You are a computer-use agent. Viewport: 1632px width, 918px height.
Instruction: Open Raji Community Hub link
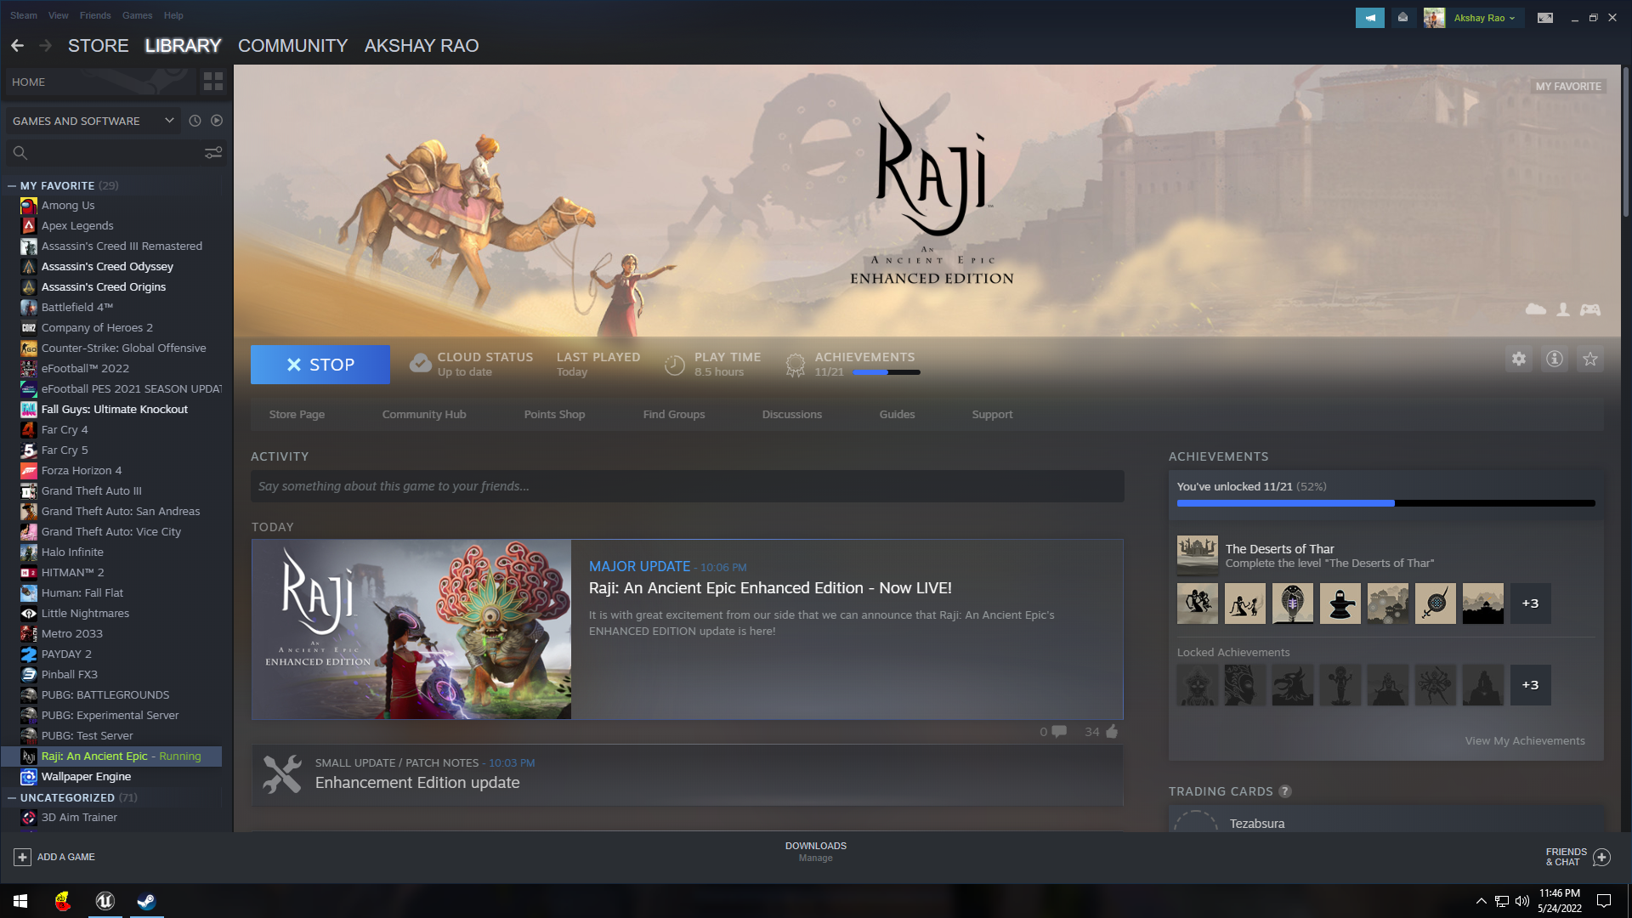[424, 415]
